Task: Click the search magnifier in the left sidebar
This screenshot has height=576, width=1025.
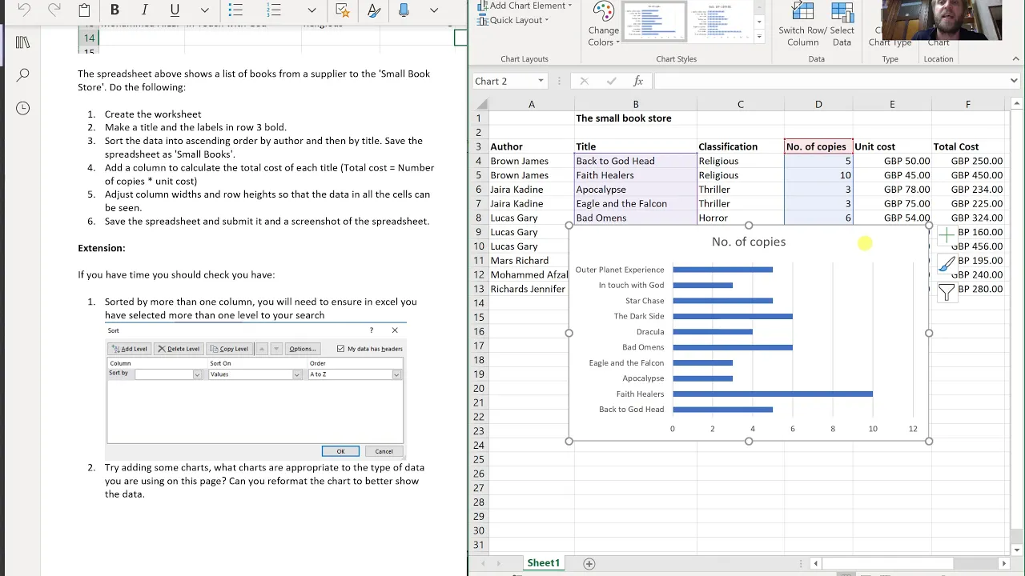Action: (x=22, y=75)
